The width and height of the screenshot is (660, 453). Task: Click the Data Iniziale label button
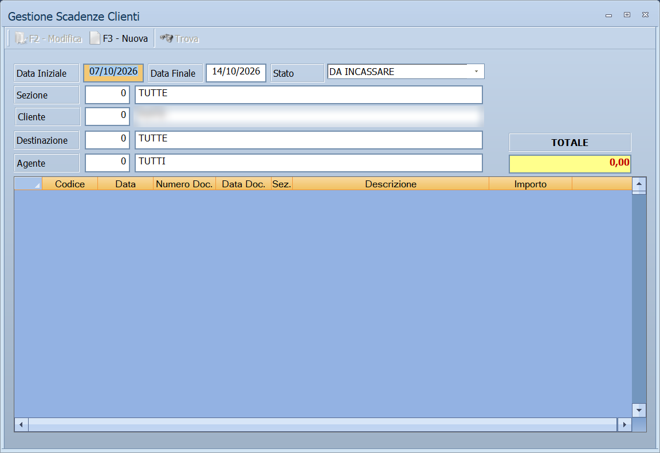point(46,73)
